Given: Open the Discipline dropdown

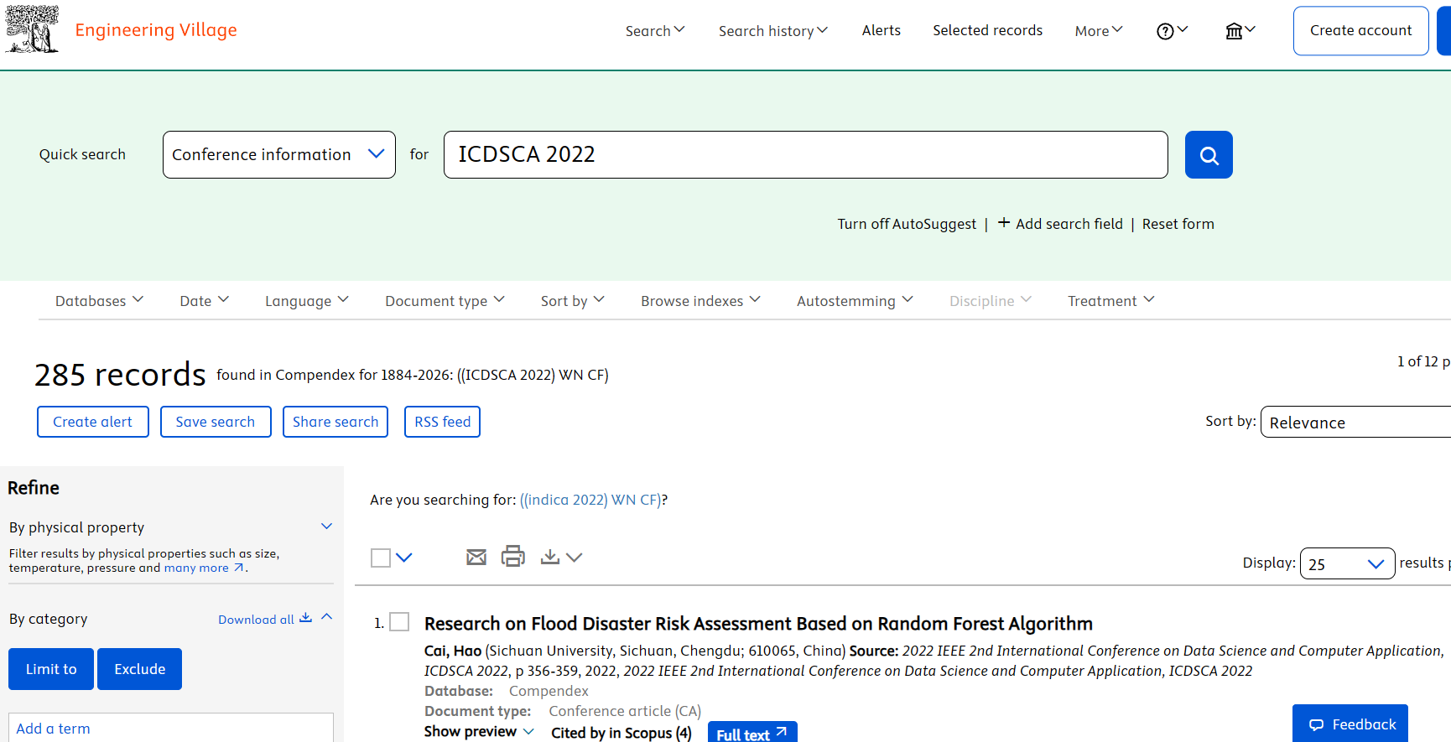Looking at the screenshot, I should tap(991, 301).
